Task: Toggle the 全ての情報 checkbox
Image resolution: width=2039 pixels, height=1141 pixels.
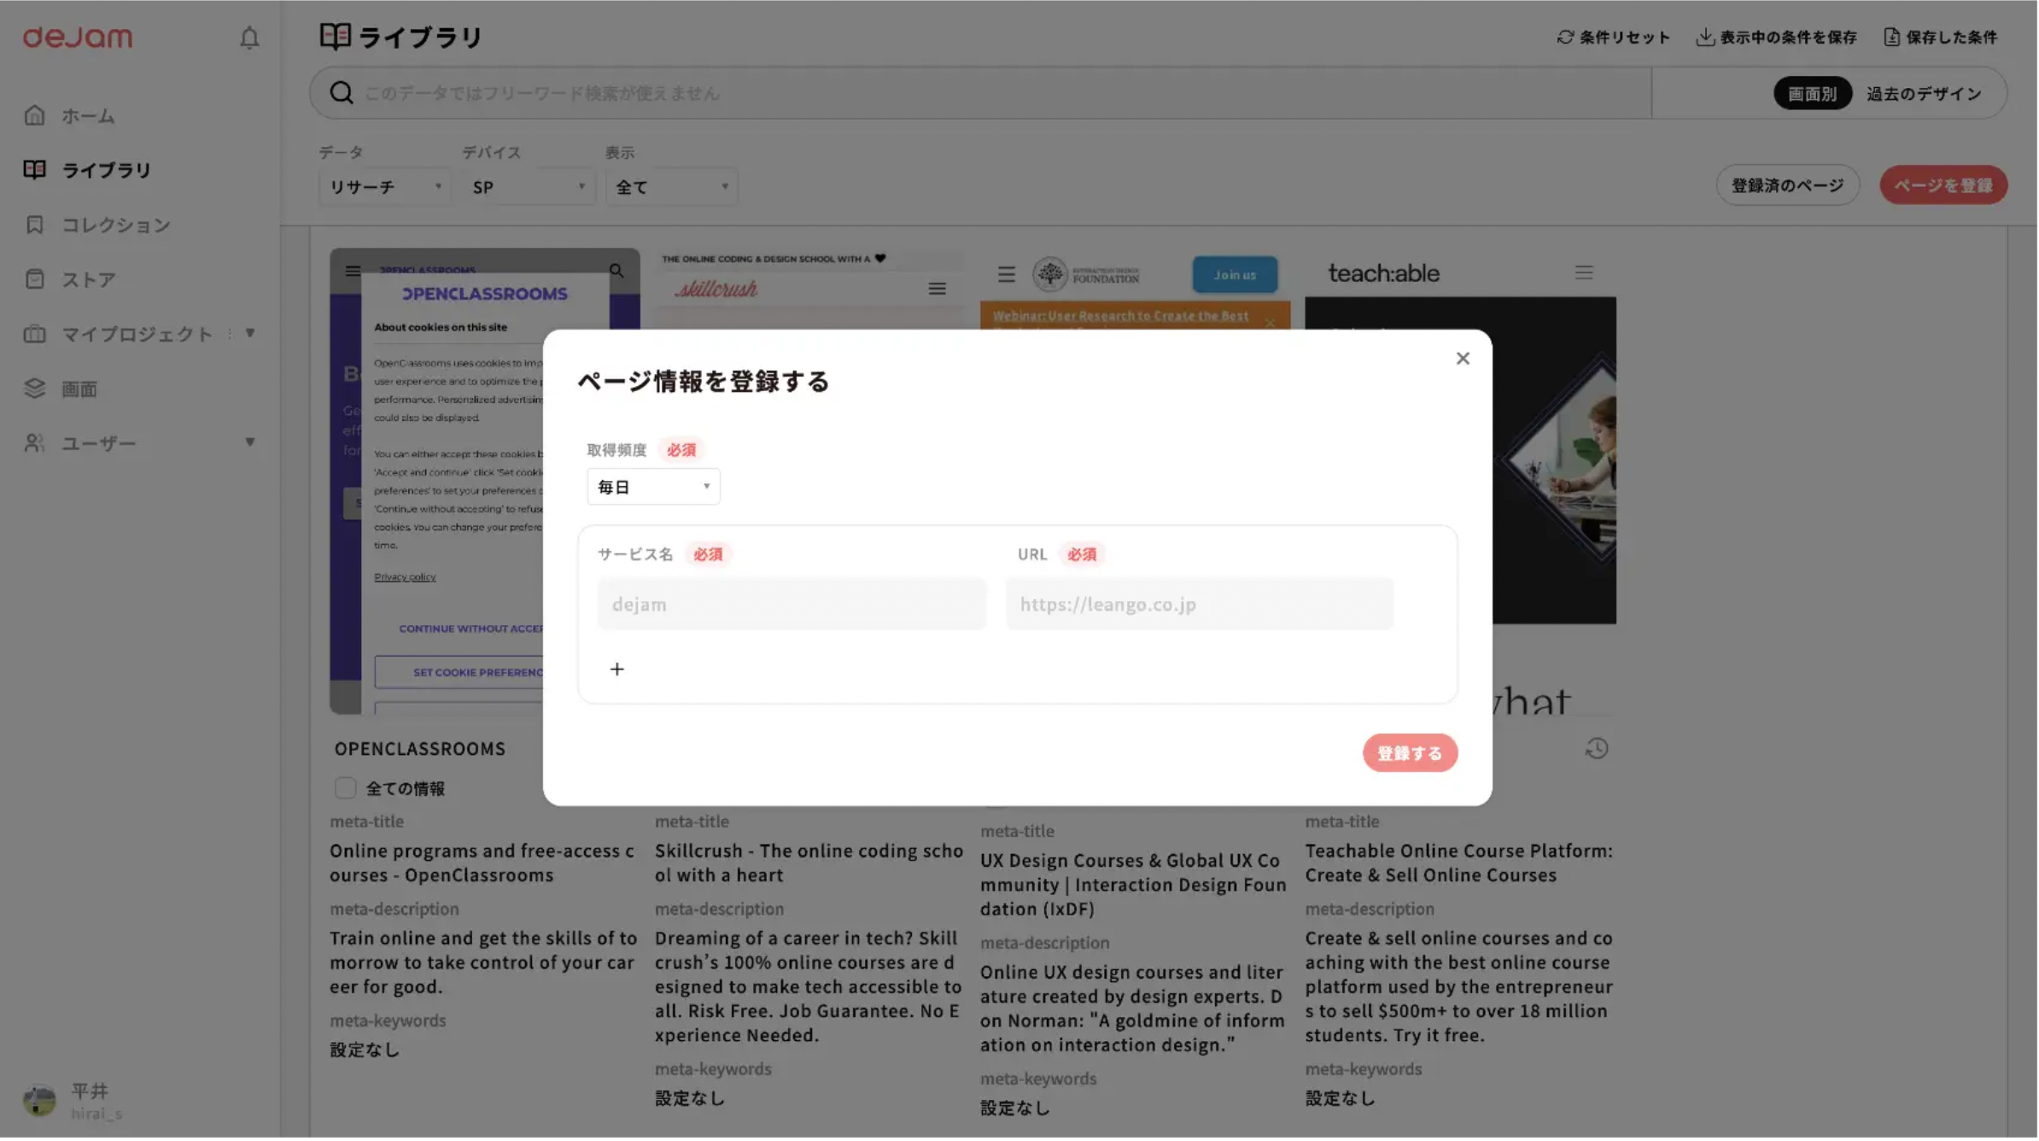Action: point(345,788)
